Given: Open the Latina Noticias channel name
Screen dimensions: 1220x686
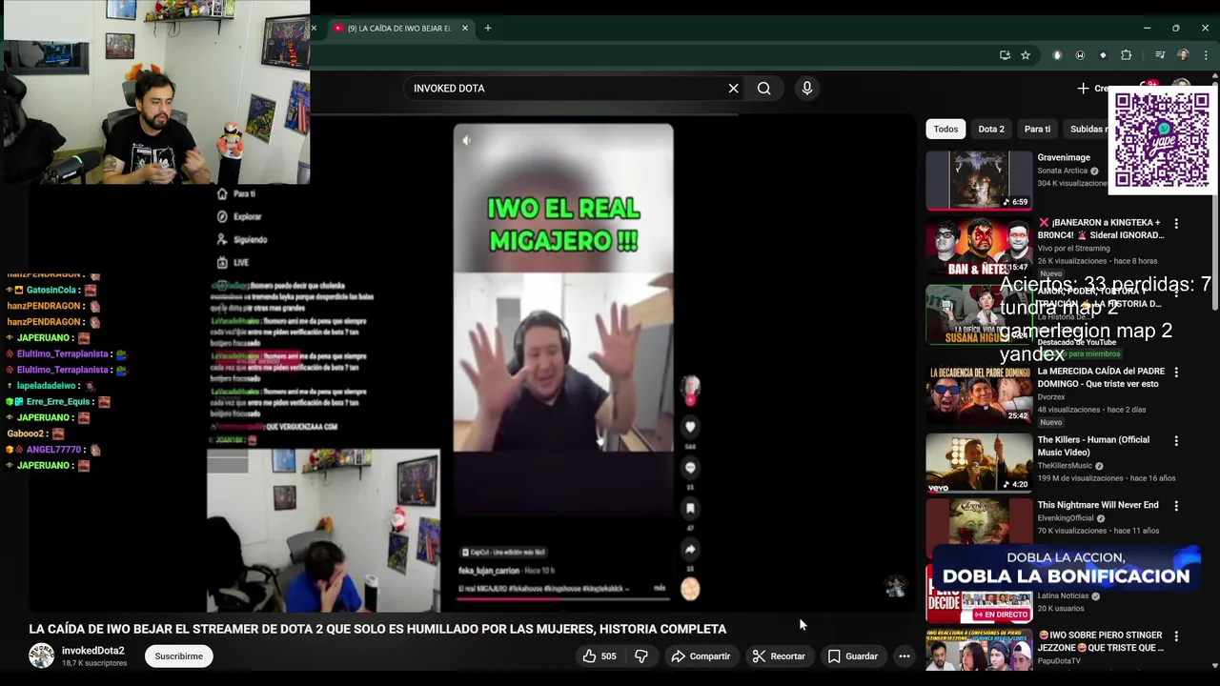Looking at the screenshot, I should [x=1064, y=596].
